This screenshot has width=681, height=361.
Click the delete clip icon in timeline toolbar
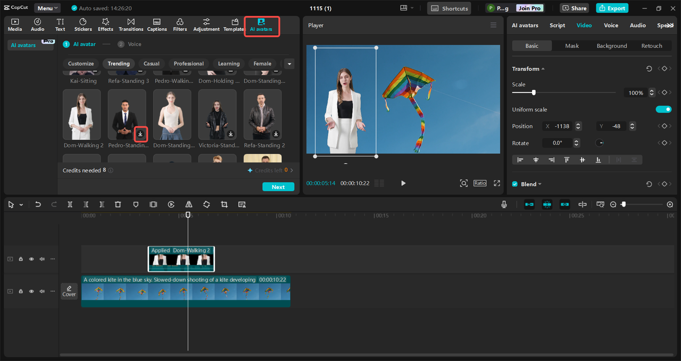click(118, 204)
